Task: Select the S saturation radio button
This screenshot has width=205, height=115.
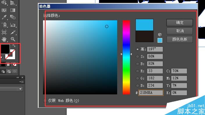Action: 138,57
